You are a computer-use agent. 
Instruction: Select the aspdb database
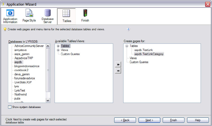(18, 62)
